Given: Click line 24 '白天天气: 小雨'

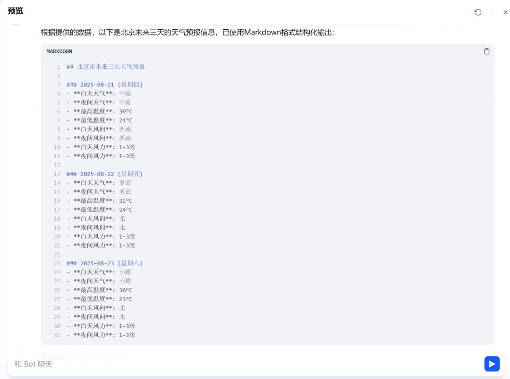Looking at the screenshot, I should coord(99,272).
